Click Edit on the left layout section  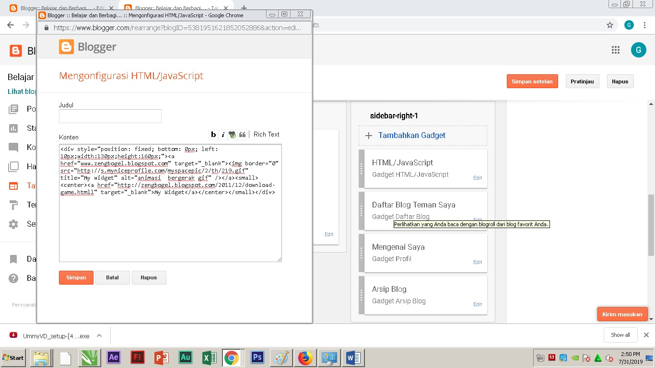(x=329, y=234)
